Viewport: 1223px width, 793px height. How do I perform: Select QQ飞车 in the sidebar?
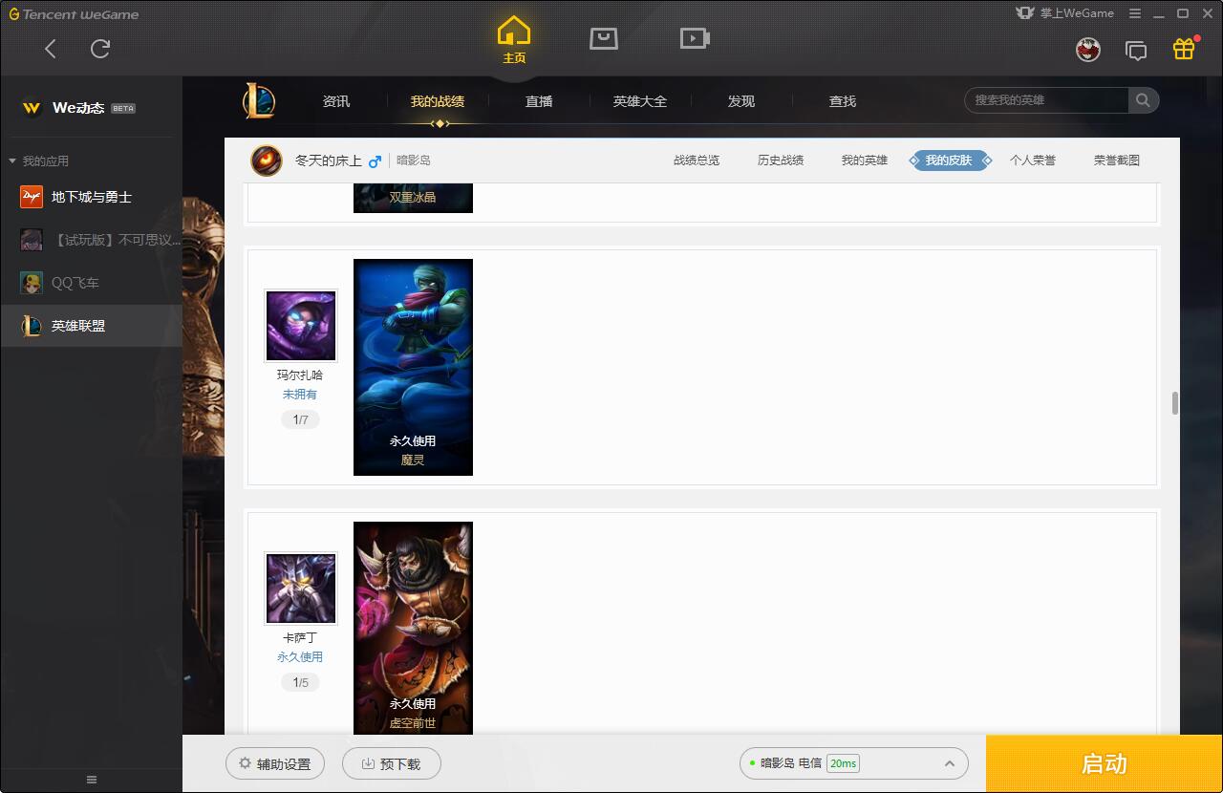point(91,283)
